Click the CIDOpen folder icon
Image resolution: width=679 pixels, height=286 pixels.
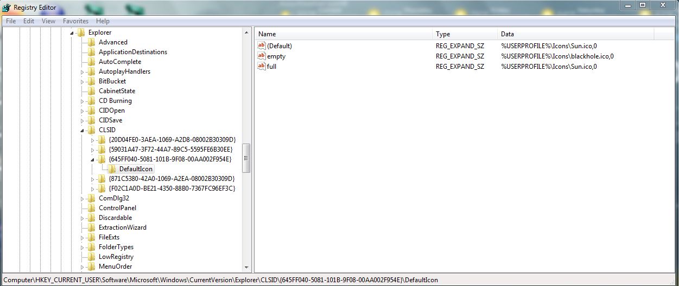coord(92,110)
